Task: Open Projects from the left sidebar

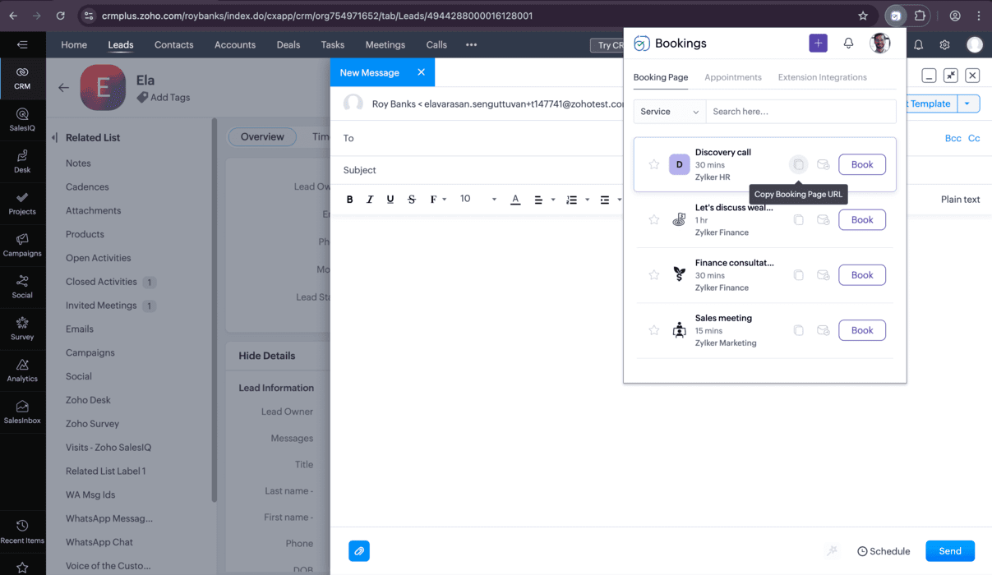Action: coord(22,203)
